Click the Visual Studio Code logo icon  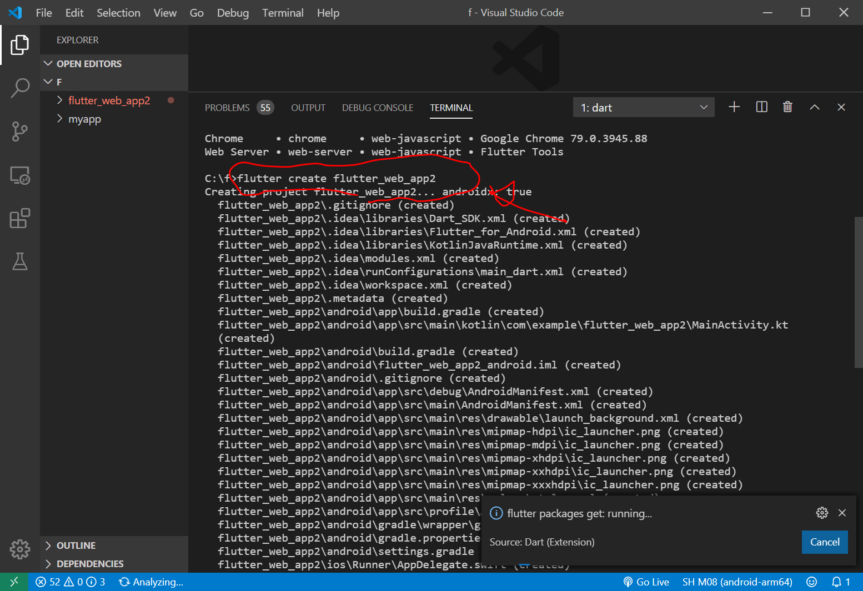(15, 12)
